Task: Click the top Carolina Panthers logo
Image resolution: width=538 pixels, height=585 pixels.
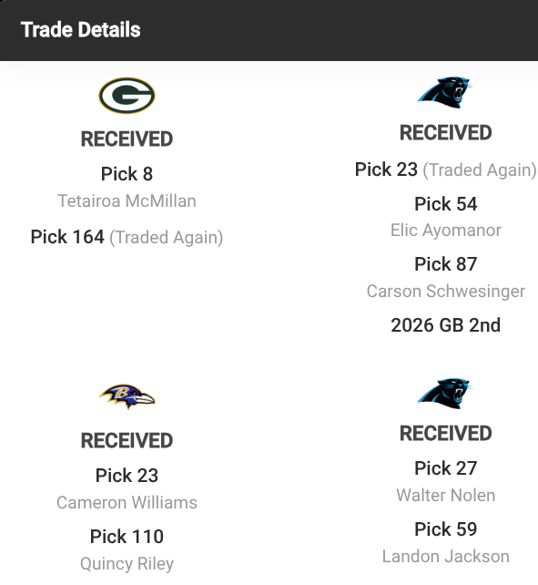Action: 445,92
